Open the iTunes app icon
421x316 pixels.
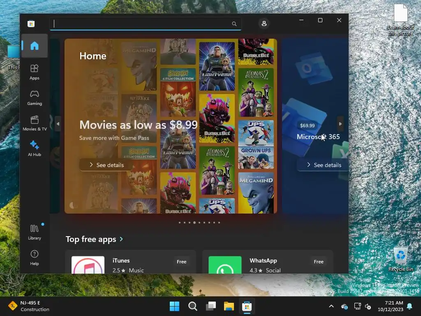tap(88, 265)
